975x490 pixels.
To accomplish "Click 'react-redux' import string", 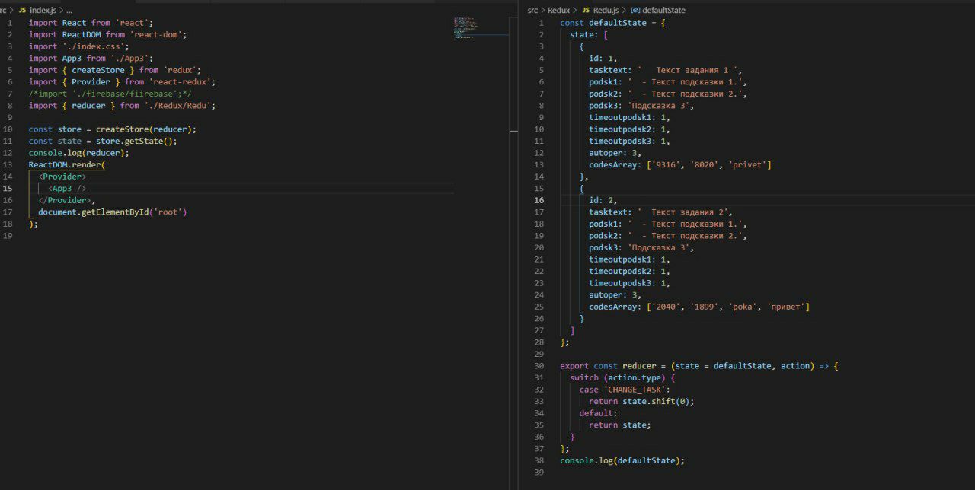I will pyautogui.click(x=180, y=81).
